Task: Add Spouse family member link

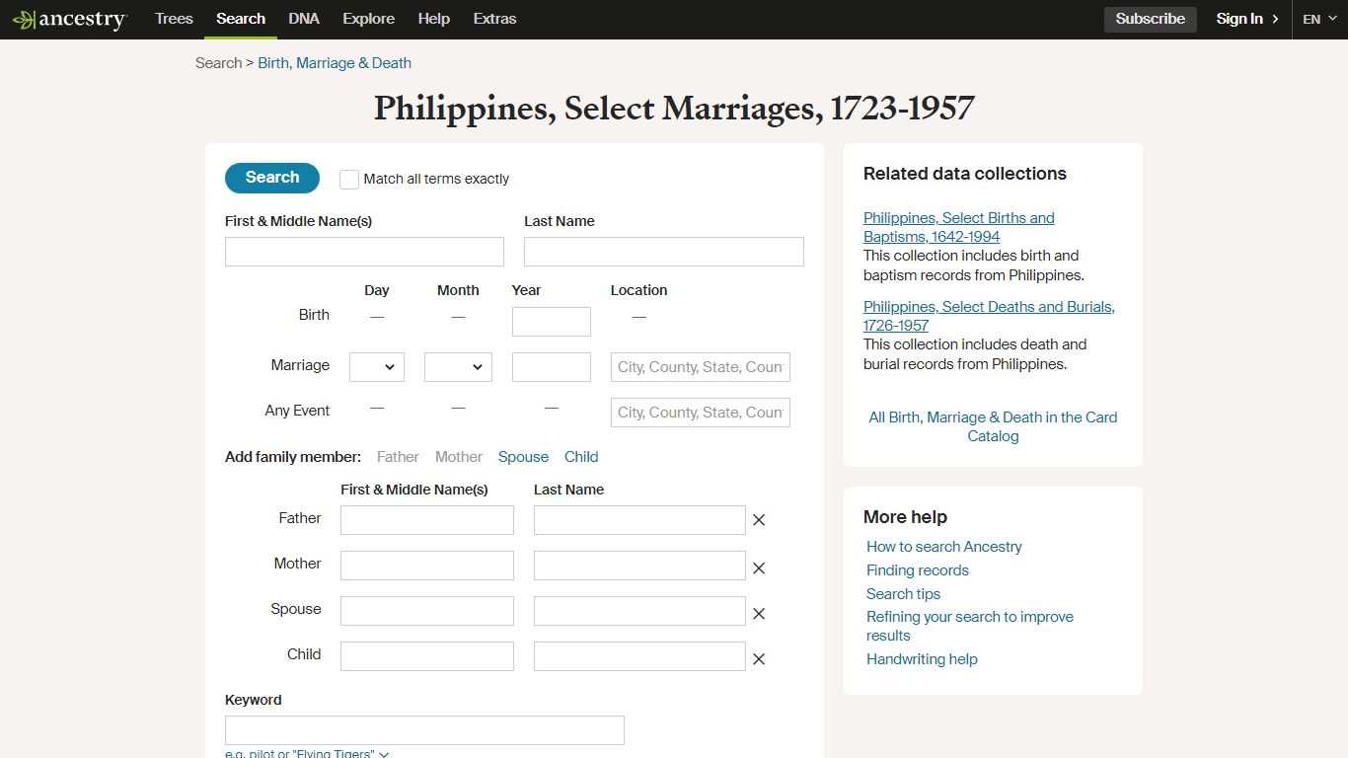Action: click(523, 457)
